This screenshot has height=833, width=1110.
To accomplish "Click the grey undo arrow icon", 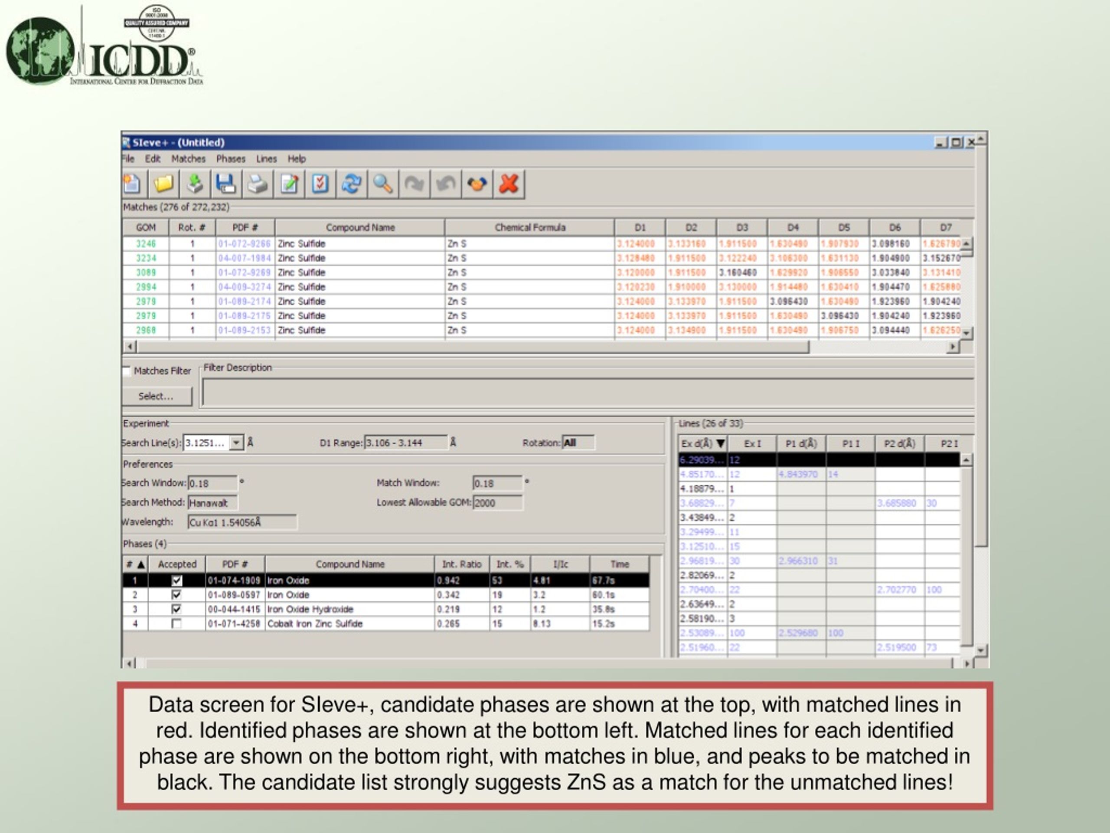I will (446, 184).
